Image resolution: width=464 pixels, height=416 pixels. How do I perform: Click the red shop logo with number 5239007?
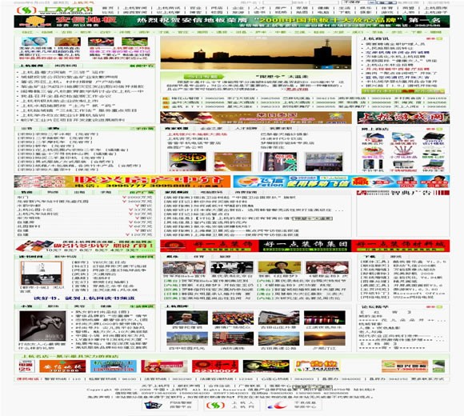tap(215, 366)
